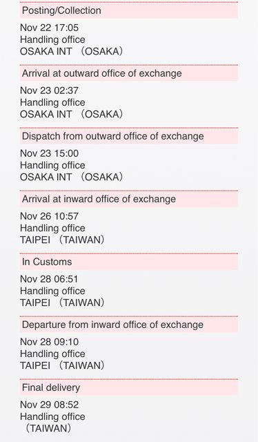Click the Nov 23 02:37 timestamp
This screenshot has height=442, width=258.
tap(49, 90)
